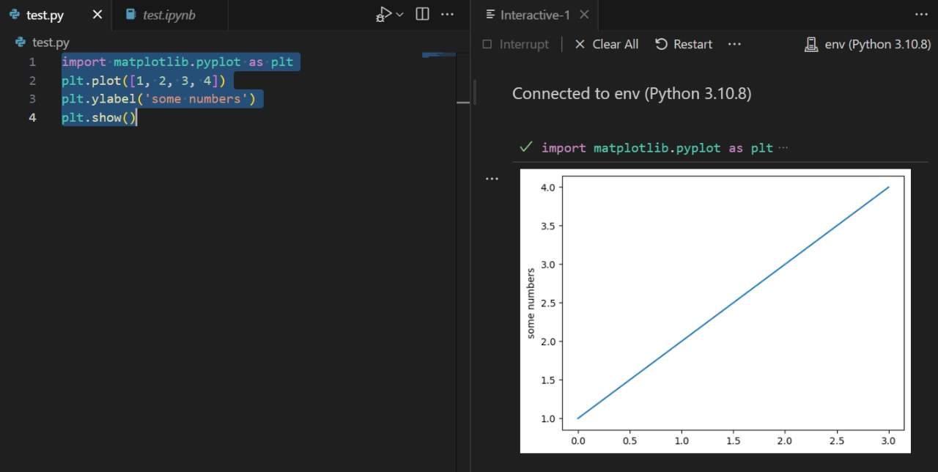The height and width of the screenshot is (472, 938).
Task: Click the kernel icon beside env (Python 3.10.8)
Action: click(x=811, y=44)
